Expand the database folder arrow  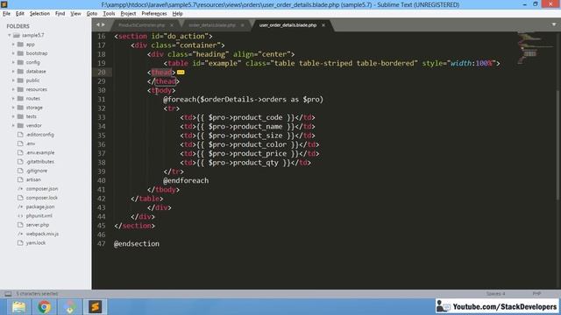(x=13, y=72)
